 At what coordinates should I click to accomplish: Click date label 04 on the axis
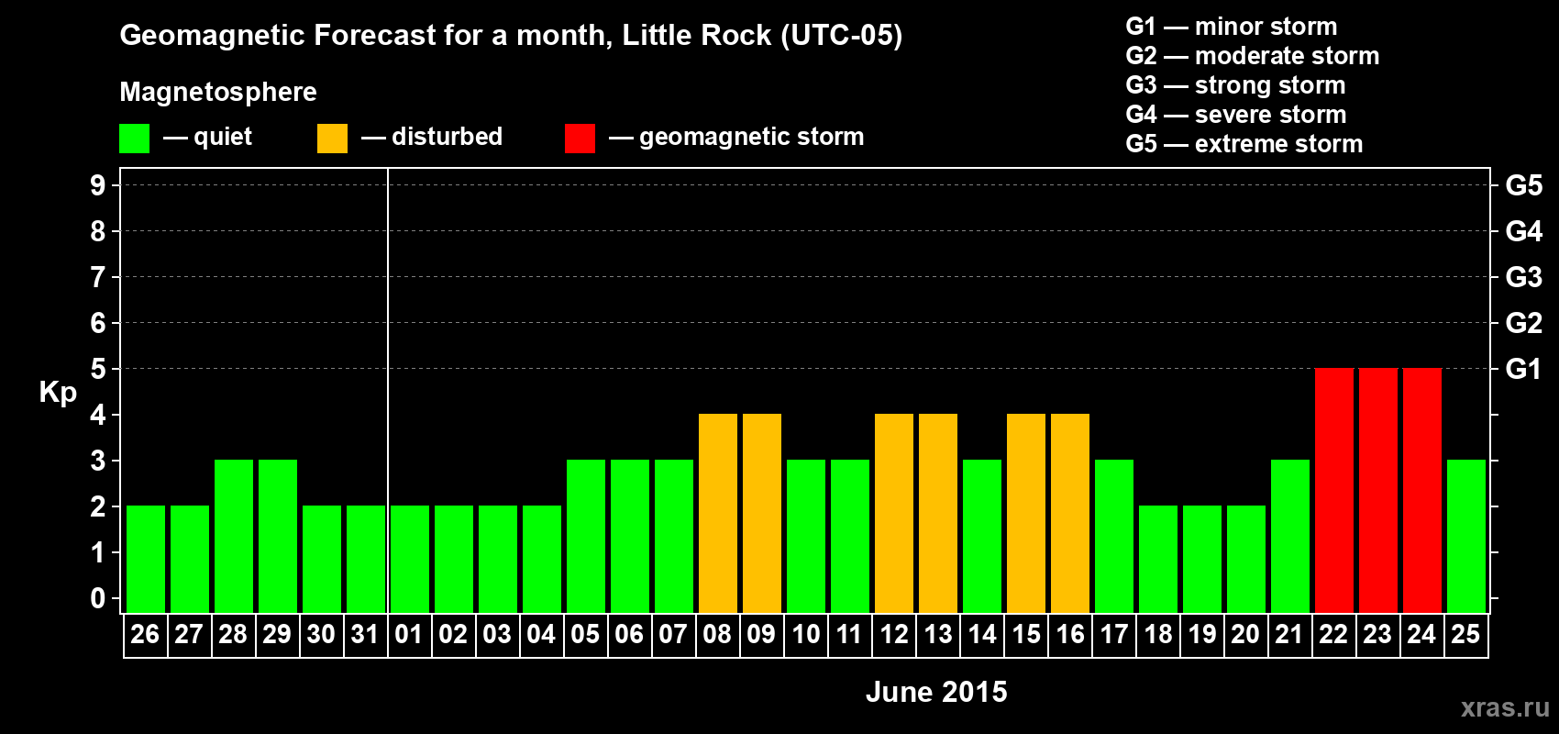tap(541, 635)
